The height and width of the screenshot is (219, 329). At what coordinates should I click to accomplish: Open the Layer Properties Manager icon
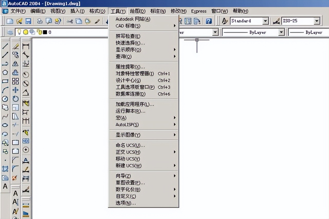point(10,32)
